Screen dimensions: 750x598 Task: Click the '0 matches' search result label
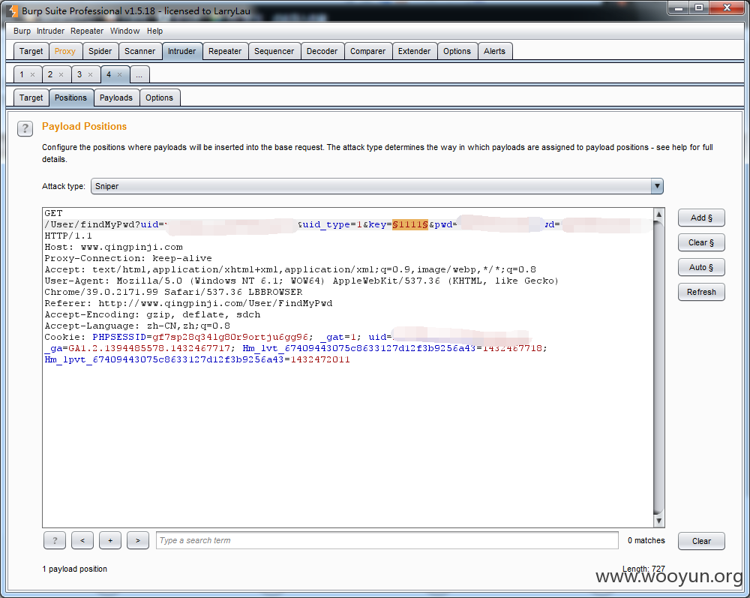(646, 540)
